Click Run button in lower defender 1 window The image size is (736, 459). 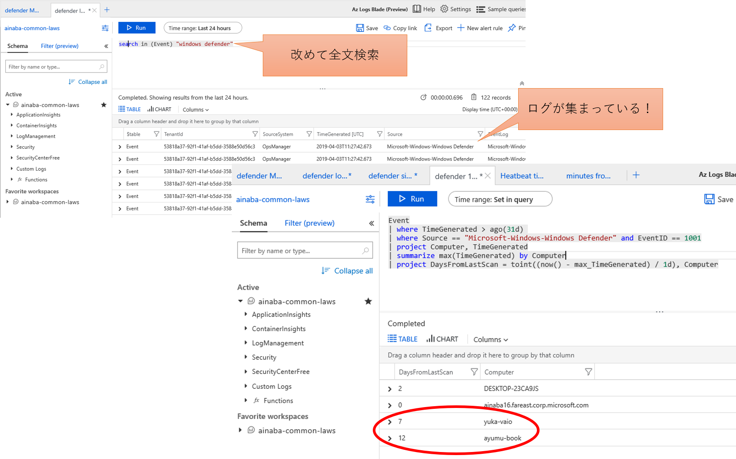[x=412, y=199]
